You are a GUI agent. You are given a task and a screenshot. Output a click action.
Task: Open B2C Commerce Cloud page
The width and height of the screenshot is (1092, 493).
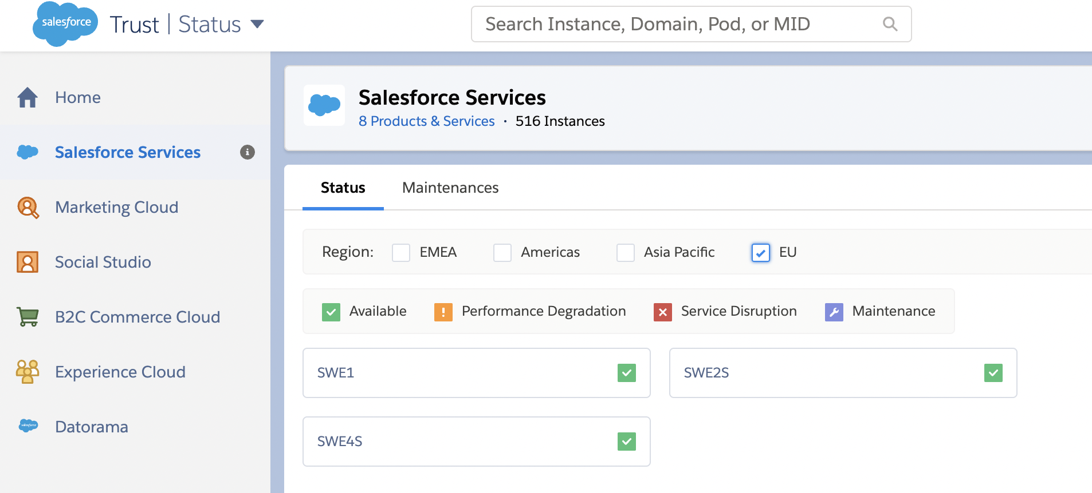click(138, 317)
